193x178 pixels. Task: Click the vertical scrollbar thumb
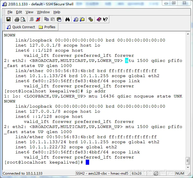(188, 161)
